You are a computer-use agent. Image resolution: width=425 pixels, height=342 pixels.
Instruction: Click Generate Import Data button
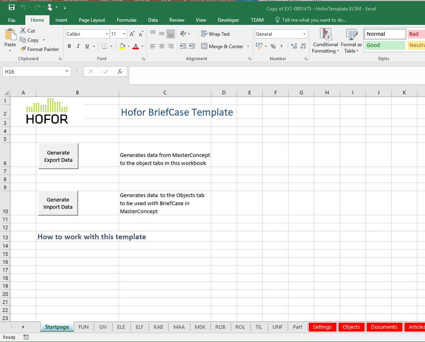pos(58,203)
